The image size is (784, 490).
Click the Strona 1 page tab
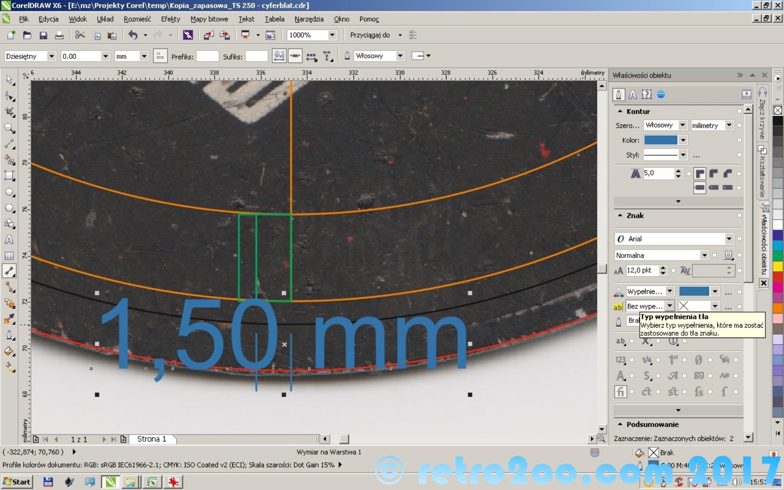pos(152,439)
